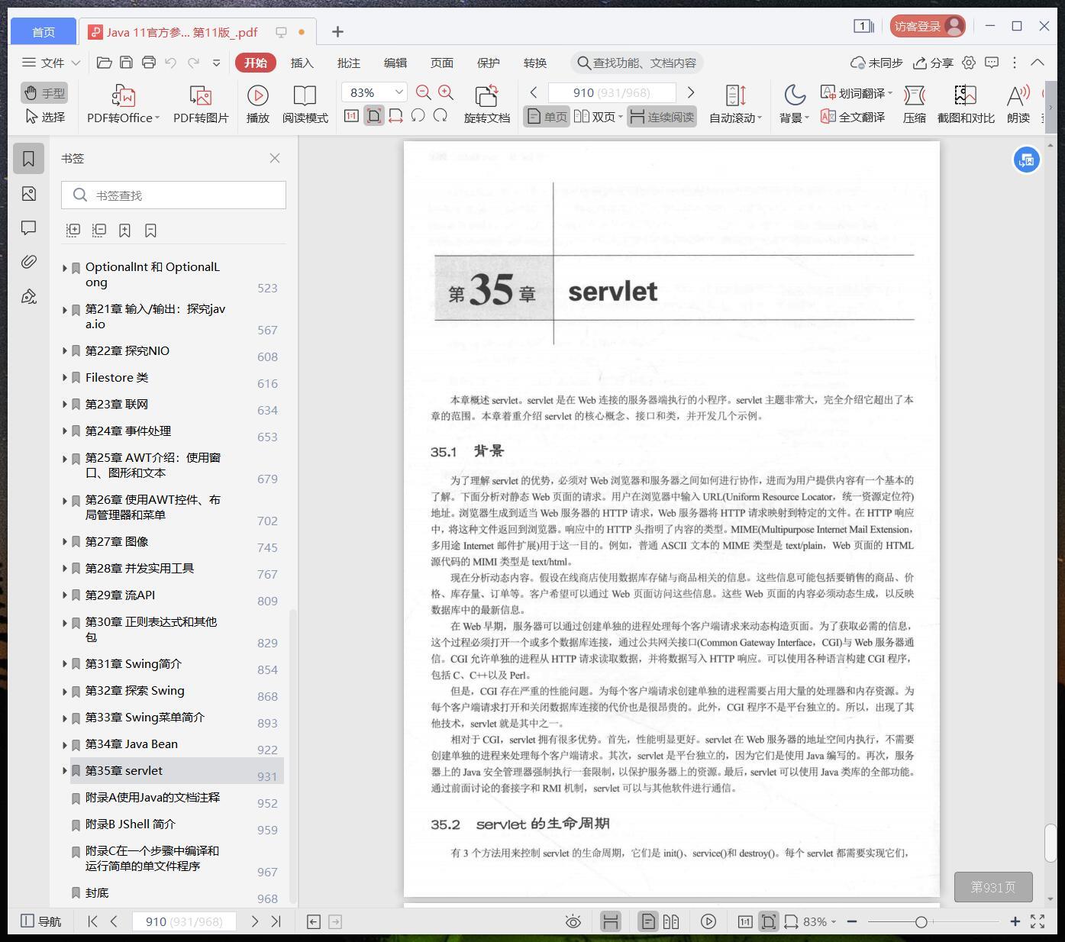The image size is (1065, 942).
Task: Open the 文件 menu dropdown
Action: click(51, 63)
